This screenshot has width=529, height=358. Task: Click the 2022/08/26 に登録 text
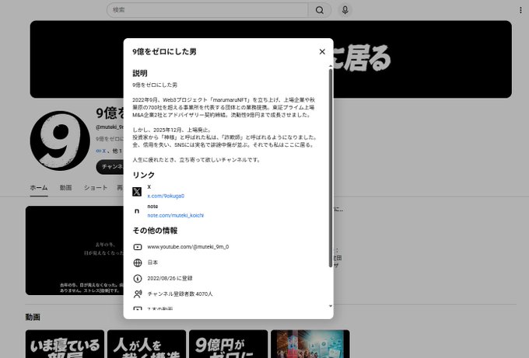pos(170,278)
